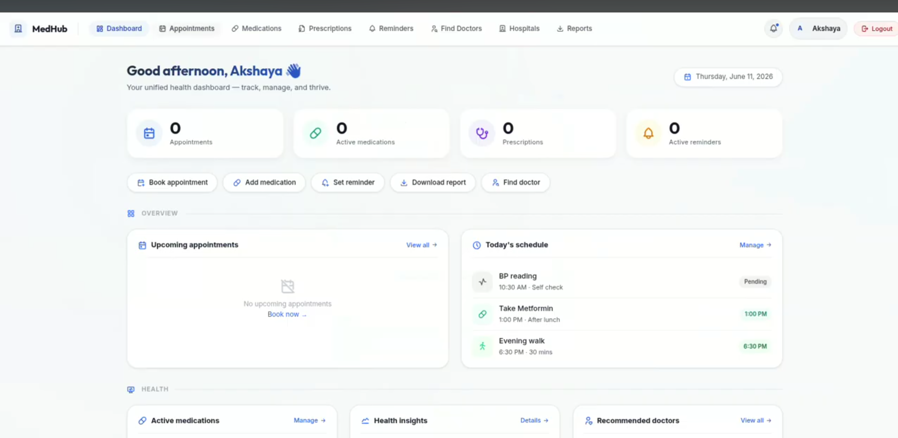Click the Active reminders label
898x438 pixels.
[694, 142]
